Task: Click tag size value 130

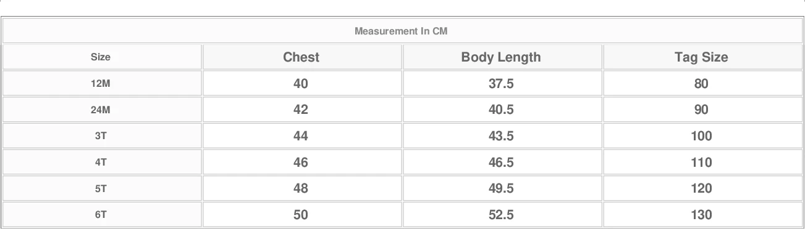Action: click(701, 215)
